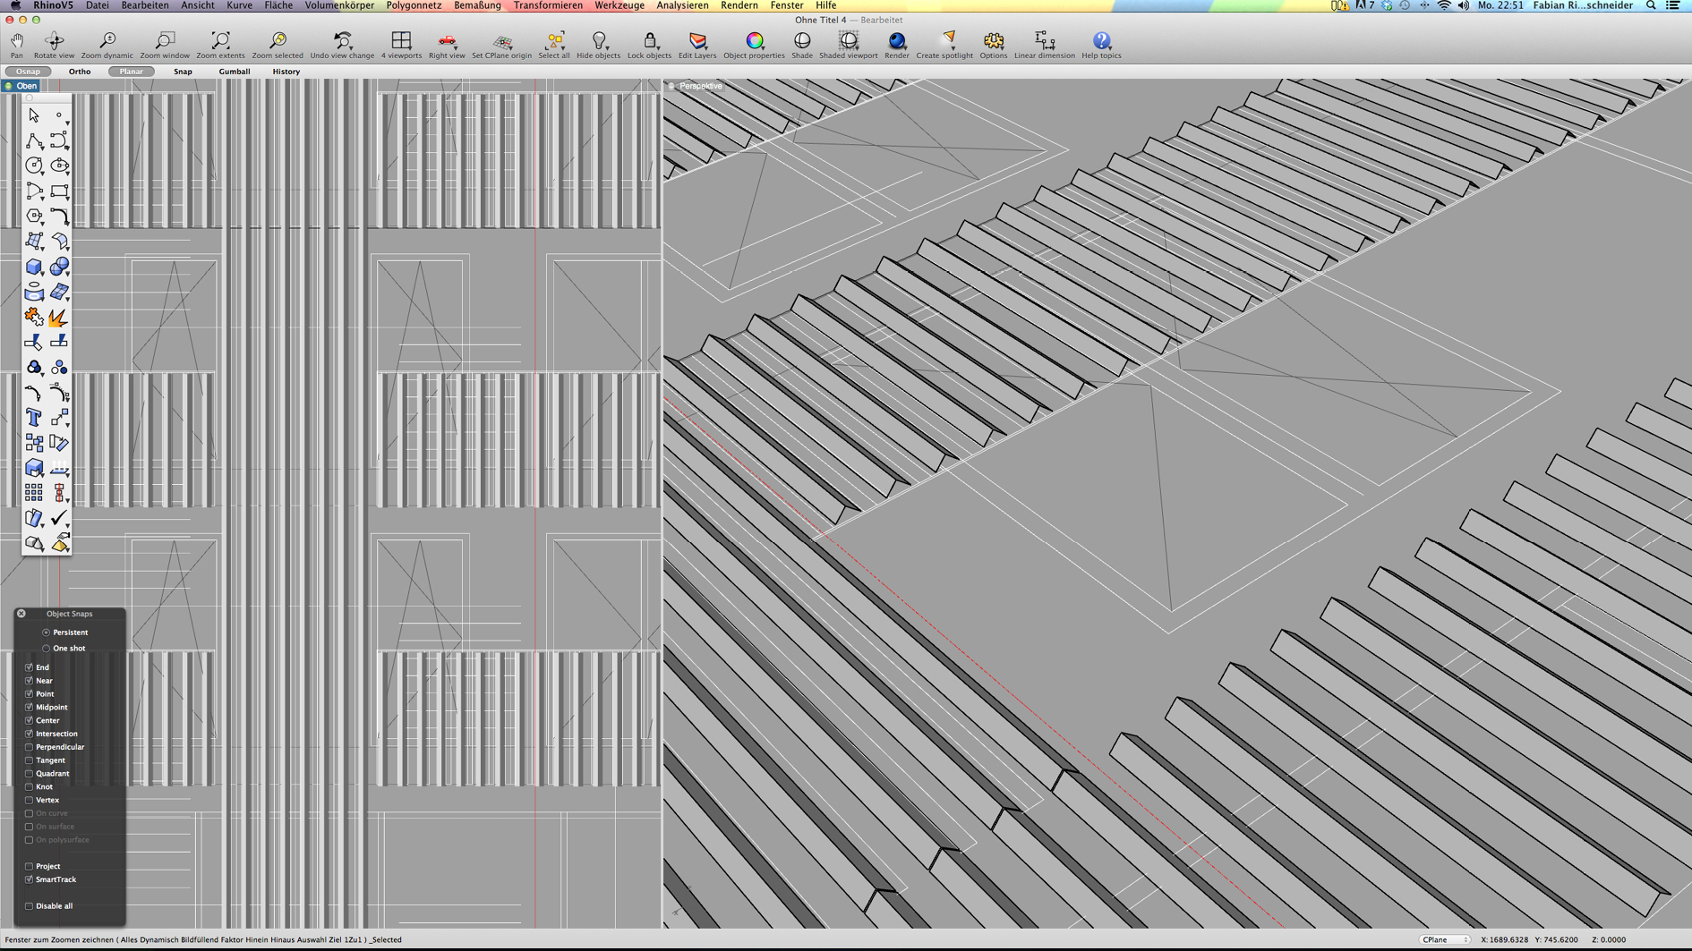Open Help topics
Screen dimensions: 1692x951
coord(1101,45)
